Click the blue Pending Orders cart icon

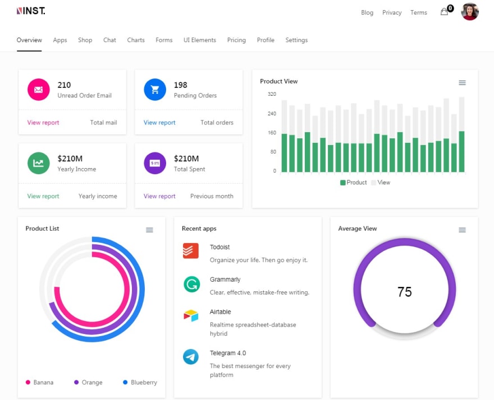tap(155, 90)
